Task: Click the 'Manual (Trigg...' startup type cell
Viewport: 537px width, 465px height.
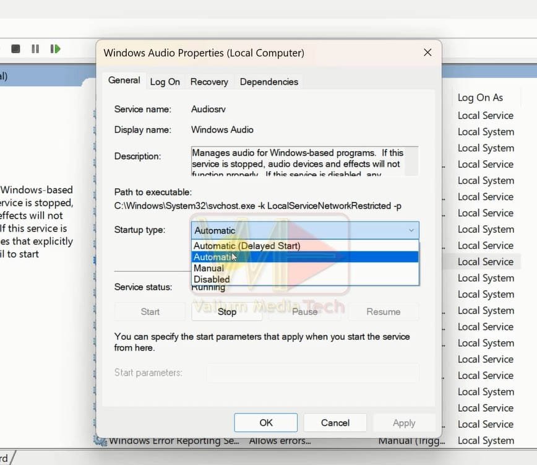Action: click(411, 441)
